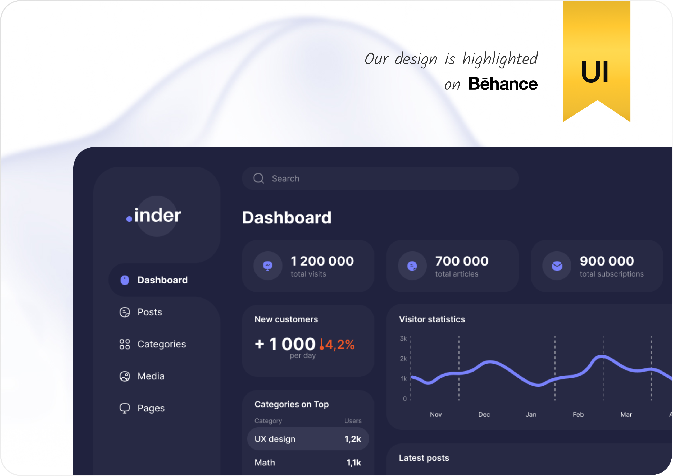The height and width of the screenshot is (476, 673).
Task: Open the Posts menu item
Action: 149,312
